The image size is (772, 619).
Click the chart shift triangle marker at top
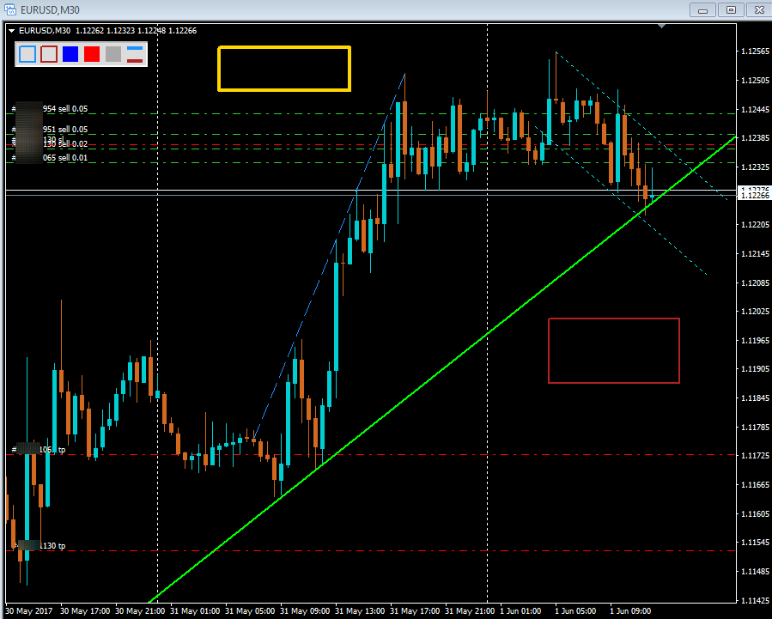(662, 26)
